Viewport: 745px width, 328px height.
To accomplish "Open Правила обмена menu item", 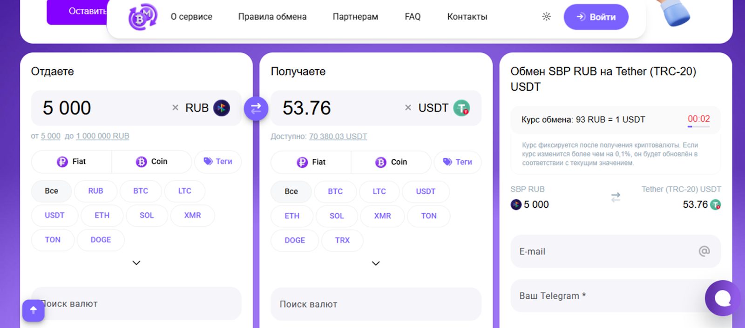I will 272,17.
